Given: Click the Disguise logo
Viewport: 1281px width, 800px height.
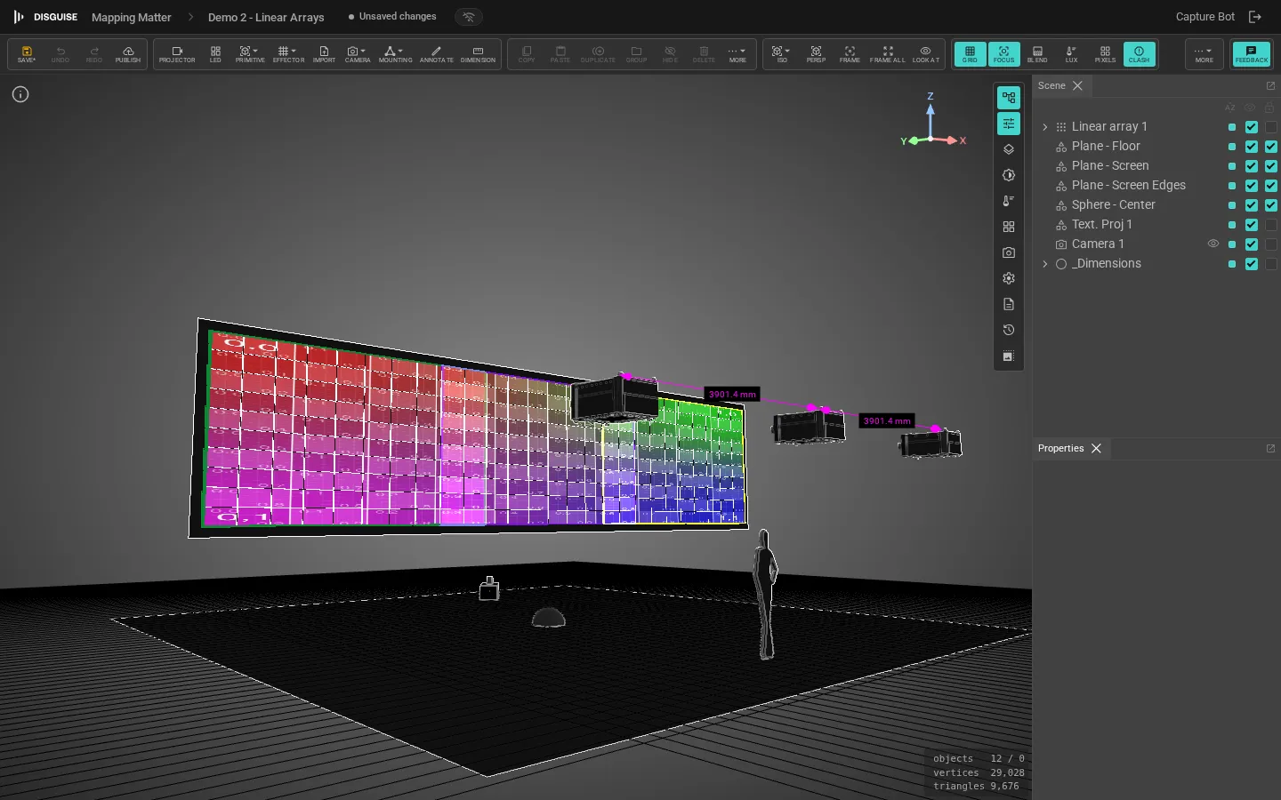Looking at the screenshot, I should [x=45, y=17].
